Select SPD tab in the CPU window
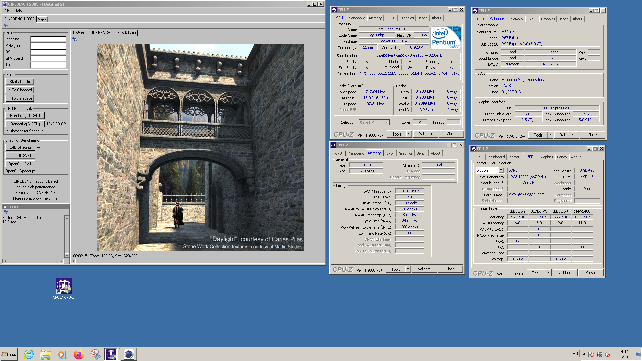Viewport: 642px width, 361px height. [x=390, y=18]
